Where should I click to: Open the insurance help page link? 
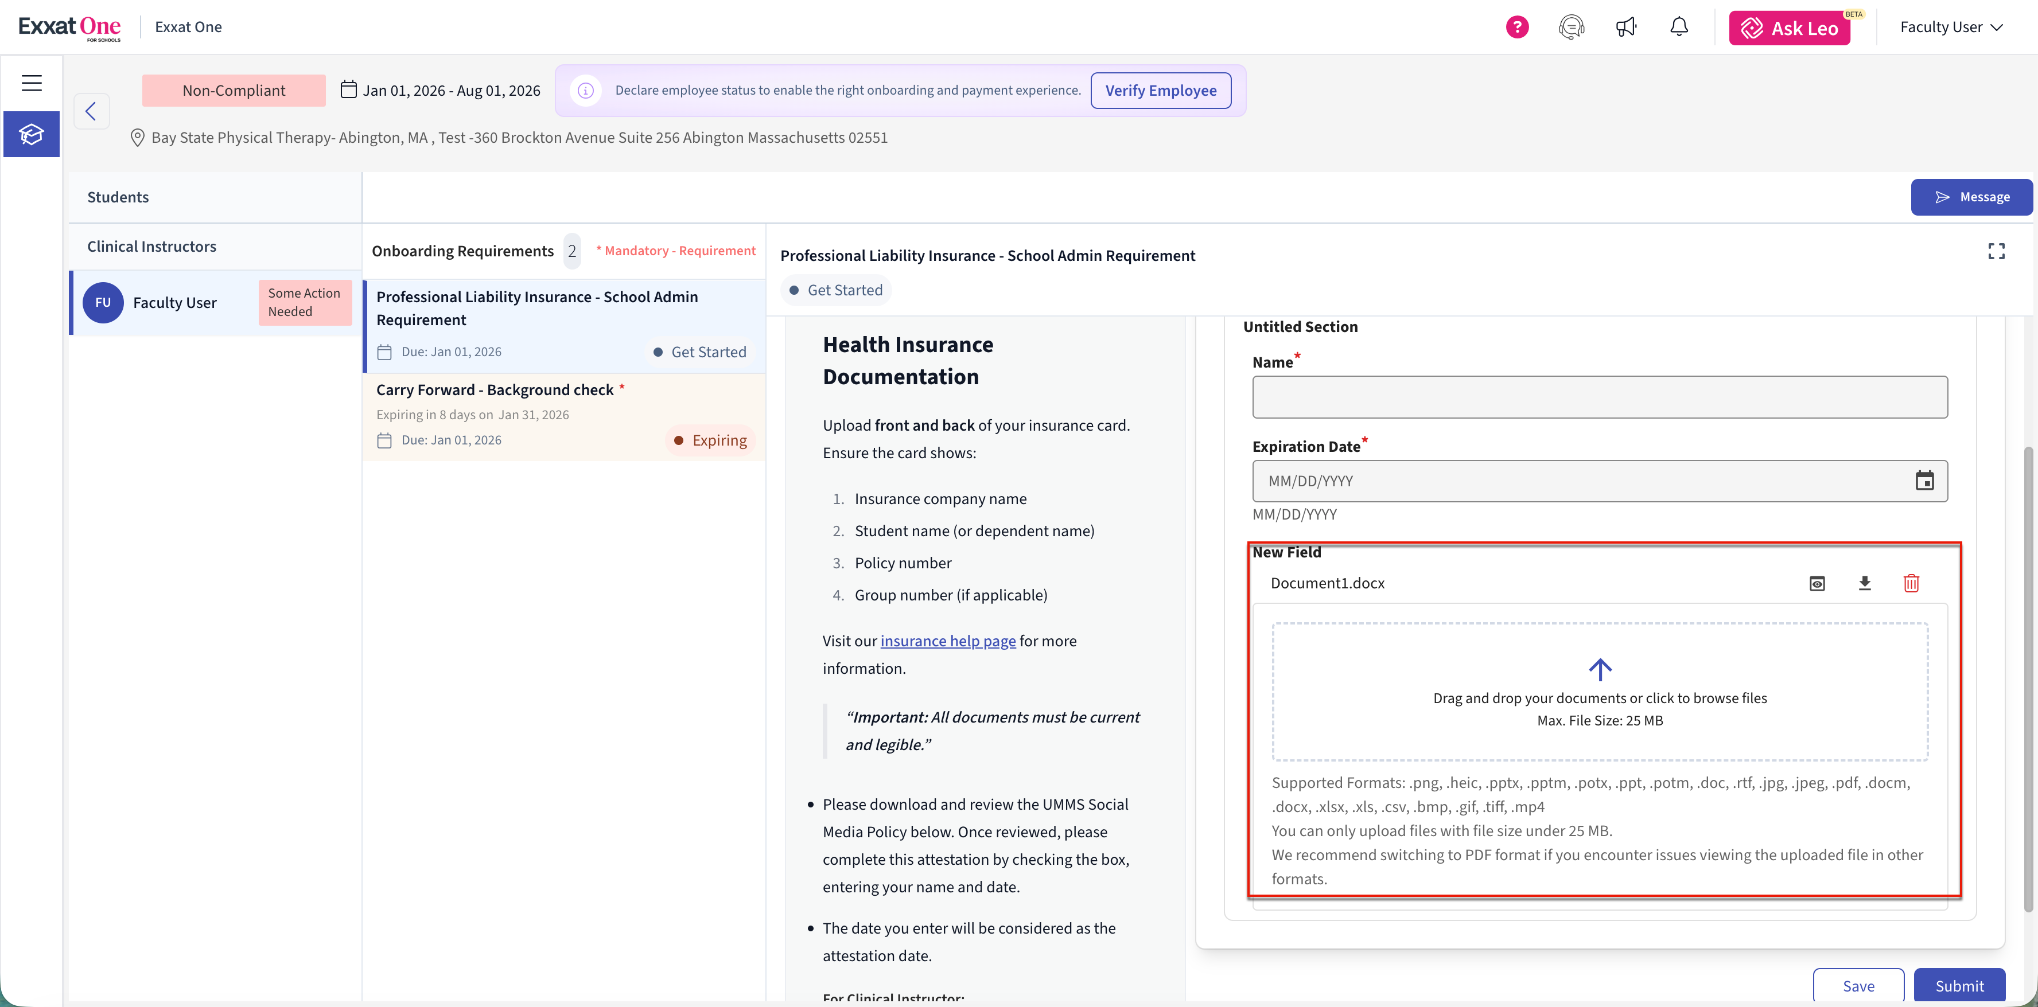click(x=948, y=642)
